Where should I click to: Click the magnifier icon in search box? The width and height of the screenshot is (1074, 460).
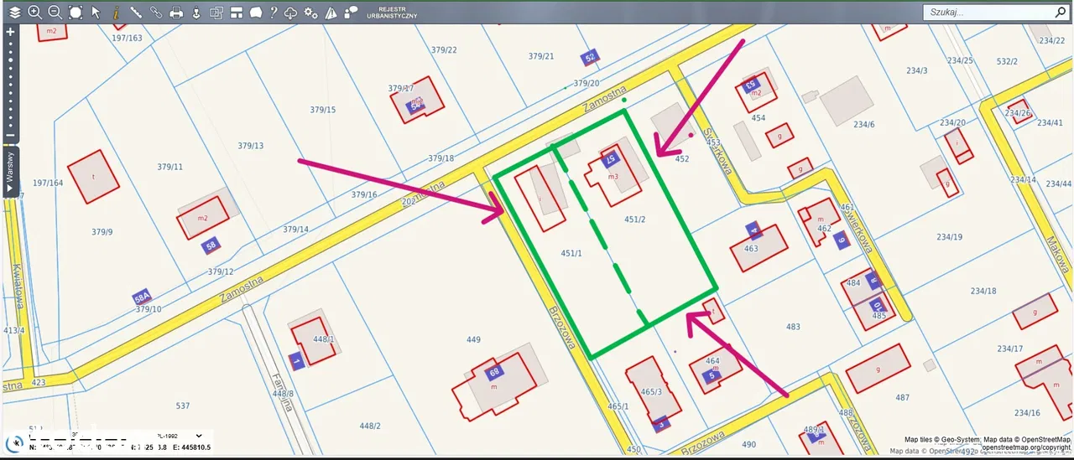coord(1059,13)
